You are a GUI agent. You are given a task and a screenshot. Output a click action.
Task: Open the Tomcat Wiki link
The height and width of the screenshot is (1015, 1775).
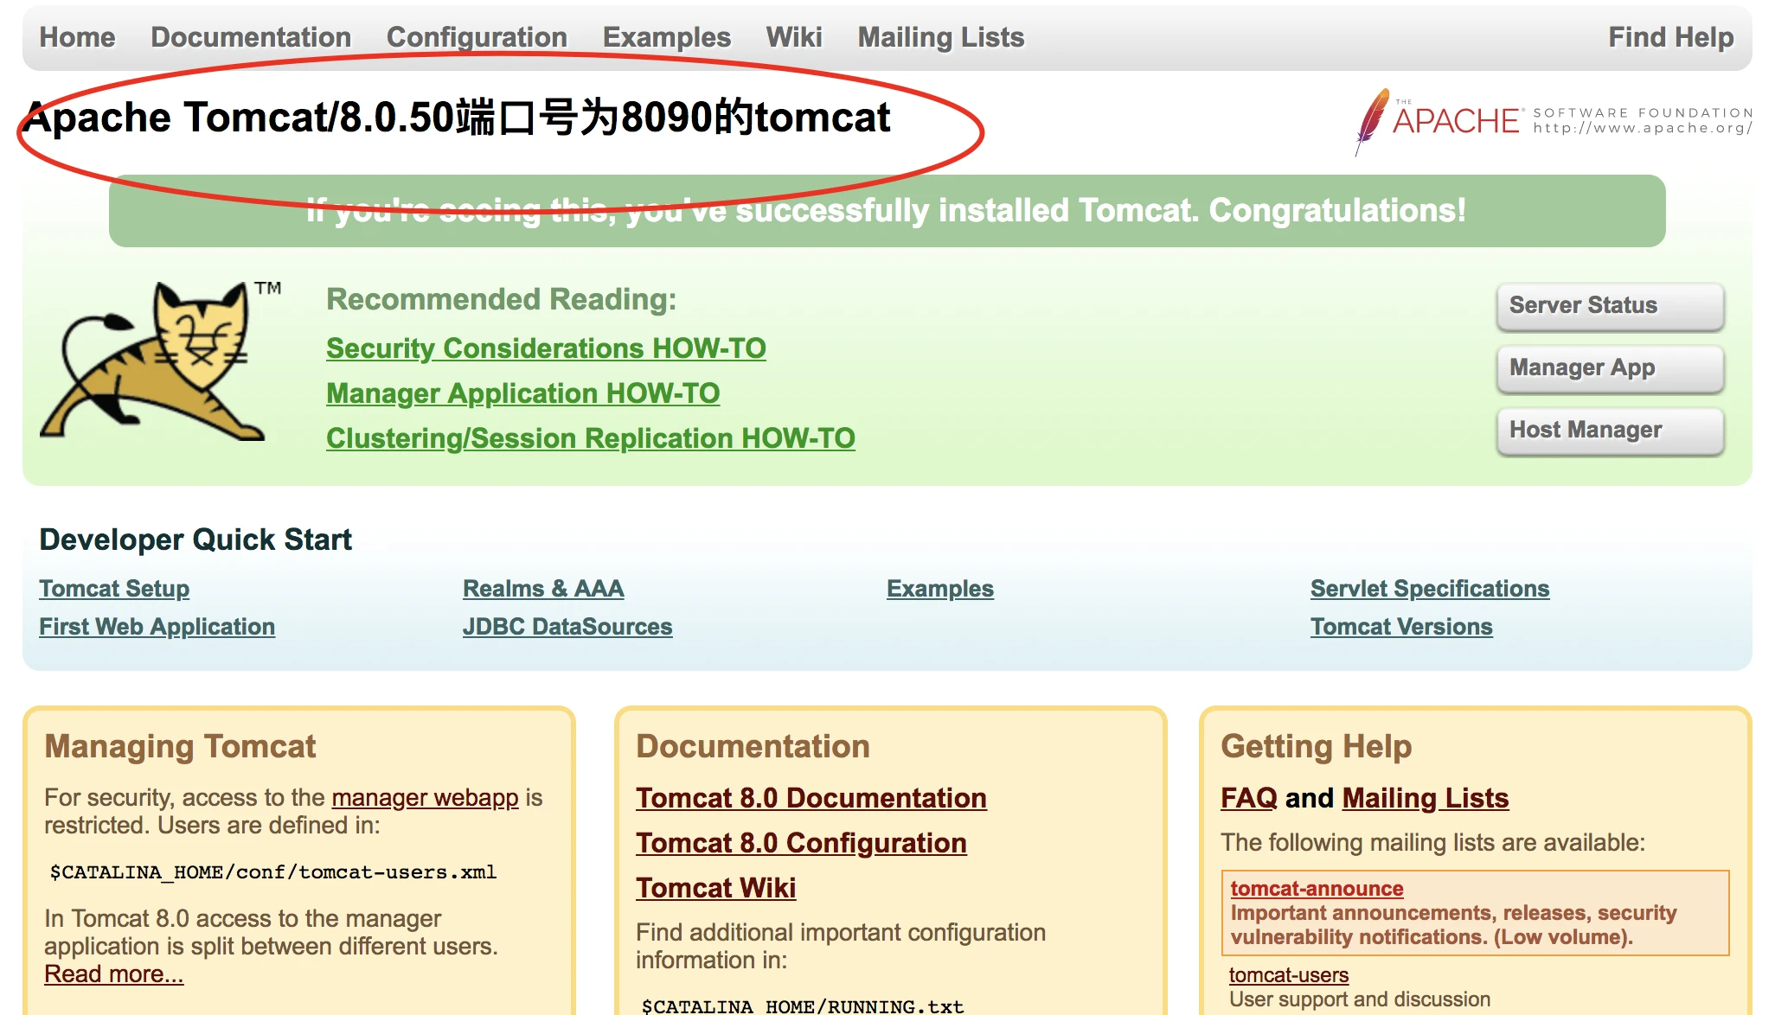715,888
